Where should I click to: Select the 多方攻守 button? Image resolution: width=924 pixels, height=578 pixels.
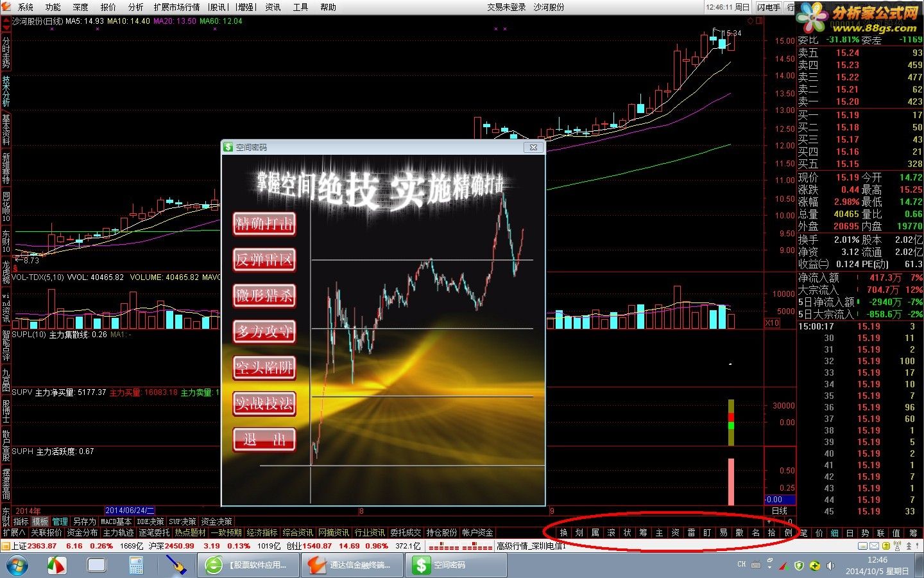tap(264, 331)
